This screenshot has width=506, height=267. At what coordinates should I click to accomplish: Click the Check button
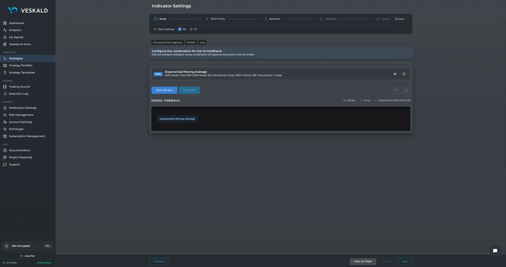(387, 261)
